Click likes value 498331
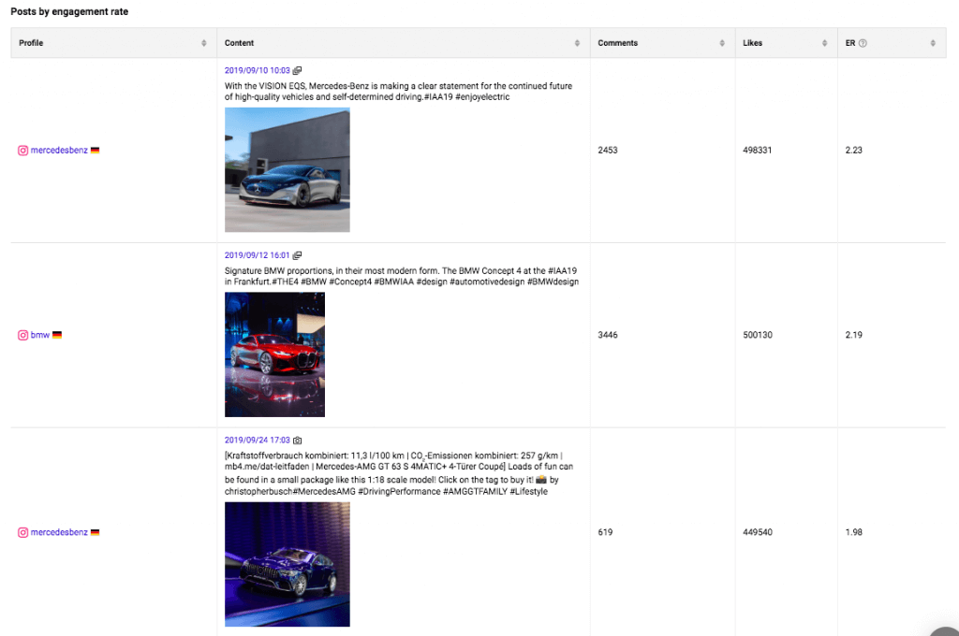 point(757,151)
